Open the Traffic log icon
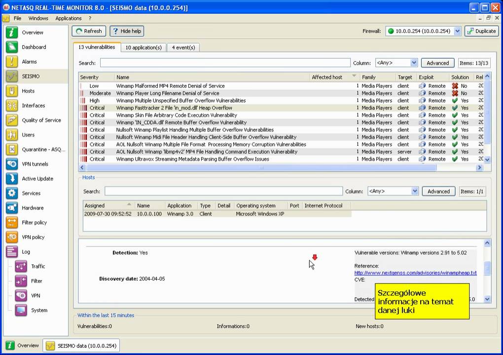The width and height of the screenshot is (503, 355). (21, 266)
